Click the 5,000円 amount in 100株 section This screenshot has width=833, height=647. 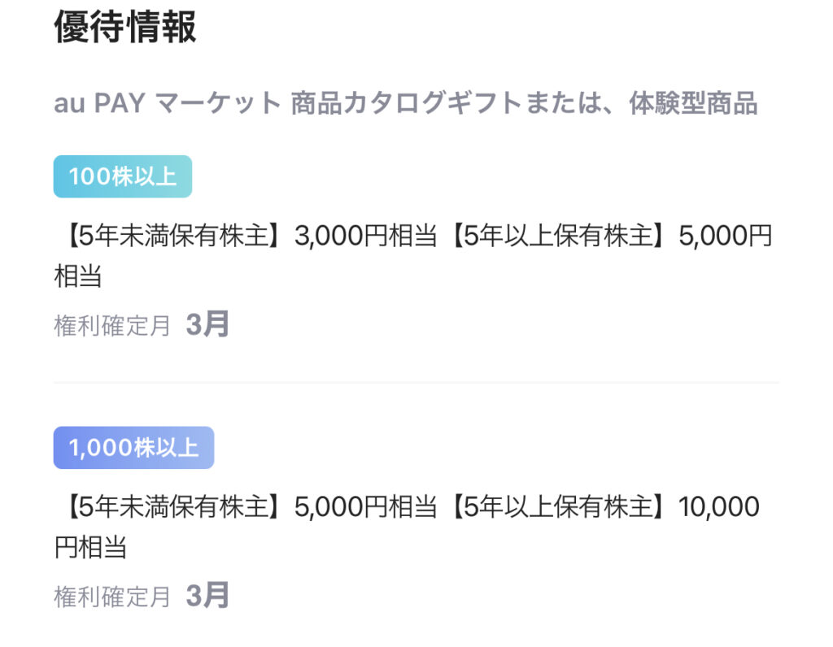coord(725,235)
